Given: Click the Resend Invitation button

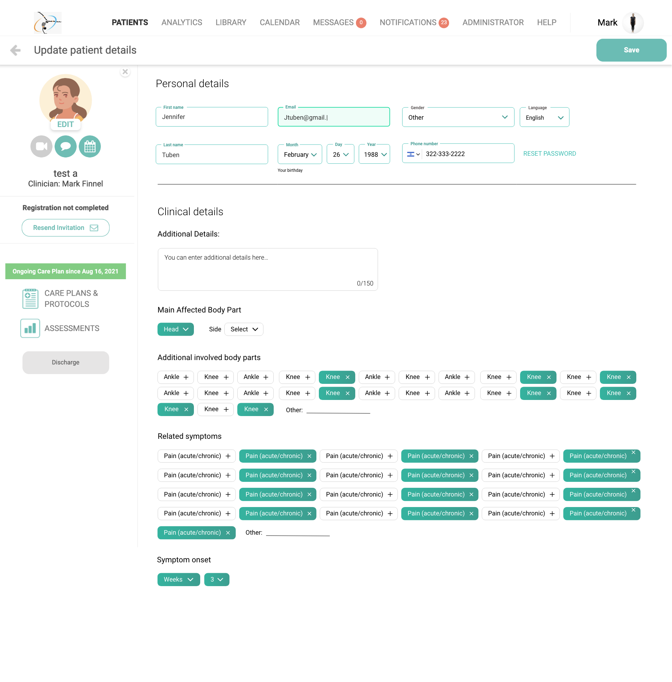Looking at the screenshot, I should 66,228.
